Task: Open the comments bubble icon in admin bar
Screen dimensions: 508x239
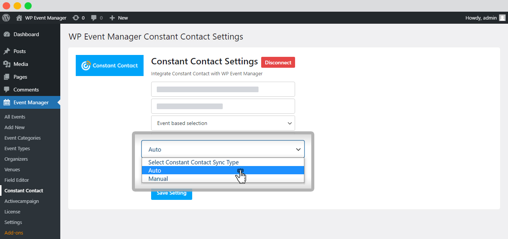Action: pyautogui.click(x=94, y=18)
